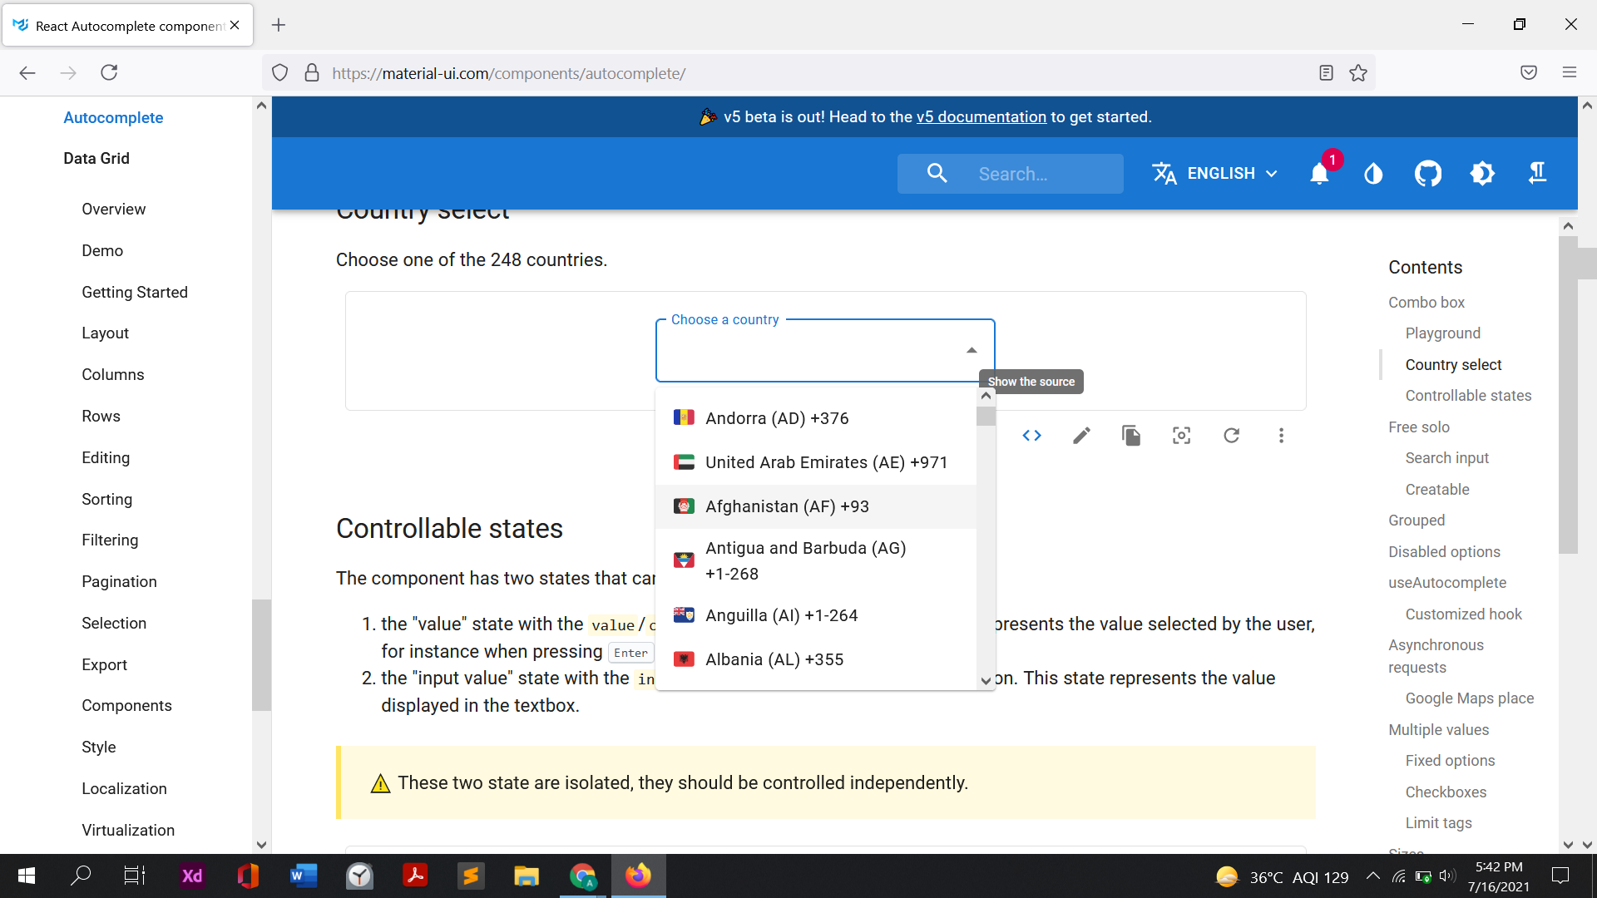
Task: Open more options kebab menu on demo
Action: (x=1281, y=435)
